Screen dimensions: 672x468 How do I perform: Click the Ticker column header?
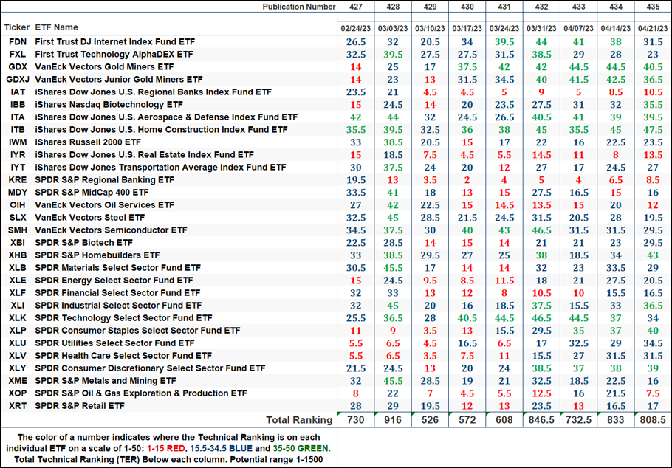pyautogui.click(x=17, y=27)
